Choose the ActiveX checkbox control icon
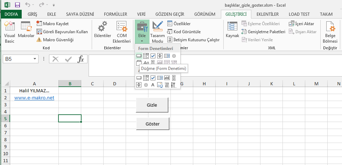 153,78
